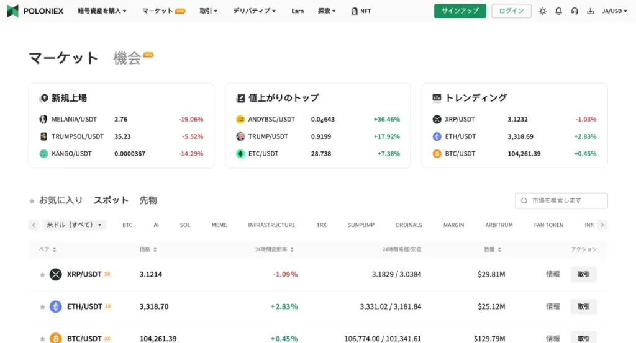This screenshot has height=343, width=636.
Task: Click the TRUMPSOL coin icon
Action: click(43, 136)
